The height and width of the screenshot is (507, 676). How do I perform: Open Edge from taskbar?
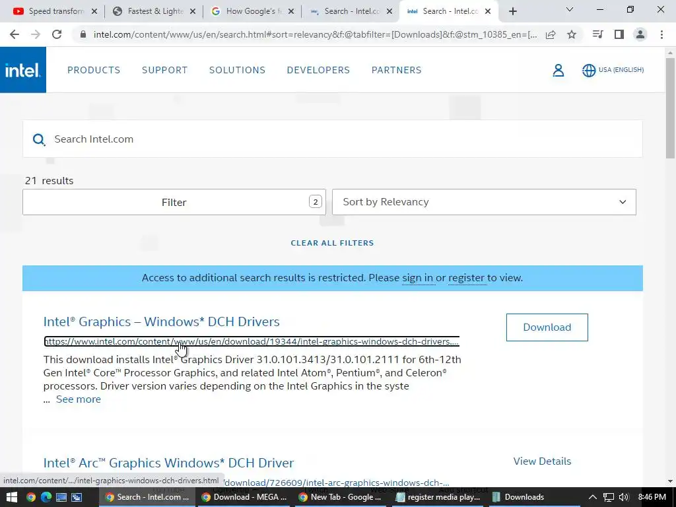(x=46, y=497)
